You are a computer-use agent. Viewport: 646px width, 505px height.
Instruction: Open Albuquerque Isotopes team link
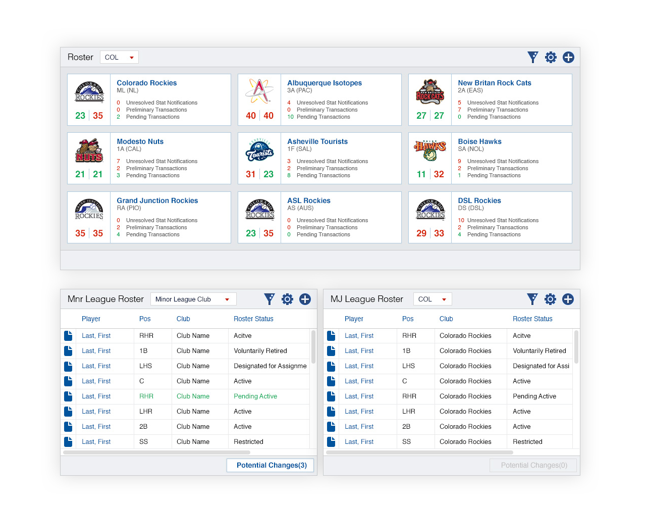325,83
